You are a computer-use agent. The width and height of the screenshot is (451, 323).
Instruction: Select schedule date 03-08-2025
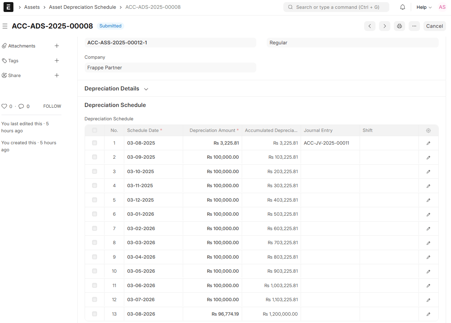pyautogui.click(x=141, y=143)
